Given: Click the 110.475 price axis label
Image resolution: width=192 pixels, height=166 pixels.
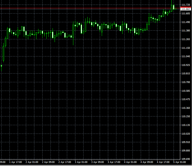Looking at the screenshot, I should click(x=186, y=99).
